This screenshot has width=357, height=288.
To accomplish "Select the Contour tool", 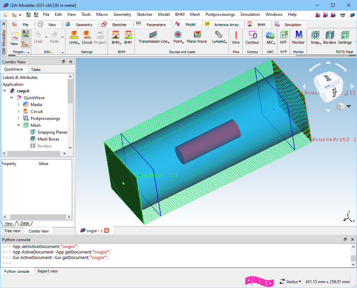I will 252,38.
